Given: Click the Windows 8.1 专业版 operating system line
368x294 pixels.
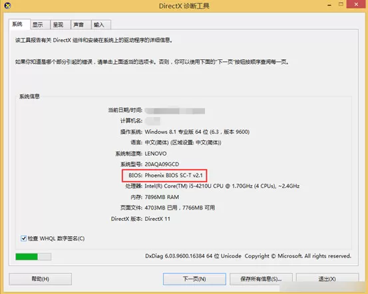Looking at the screenshot, I should 197,132.
